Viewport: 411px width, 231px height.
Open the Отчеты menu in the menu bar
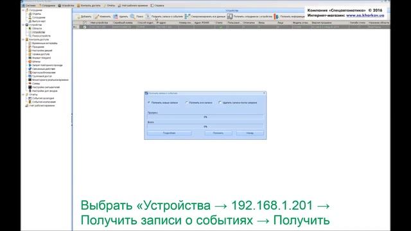[109, 6]
